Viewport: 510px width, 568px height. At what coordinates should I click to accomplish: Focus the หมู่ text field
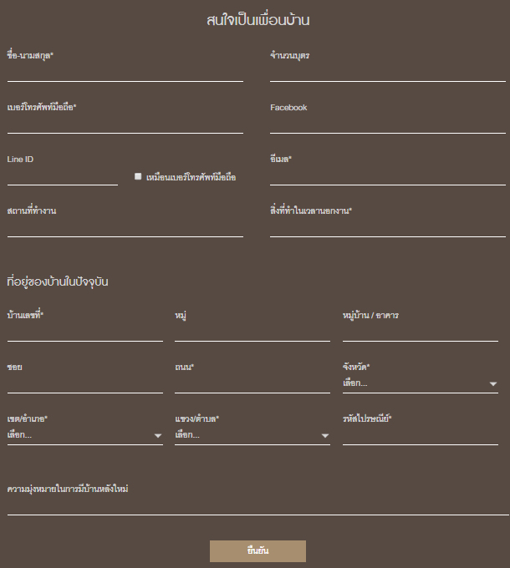[252, 332]
